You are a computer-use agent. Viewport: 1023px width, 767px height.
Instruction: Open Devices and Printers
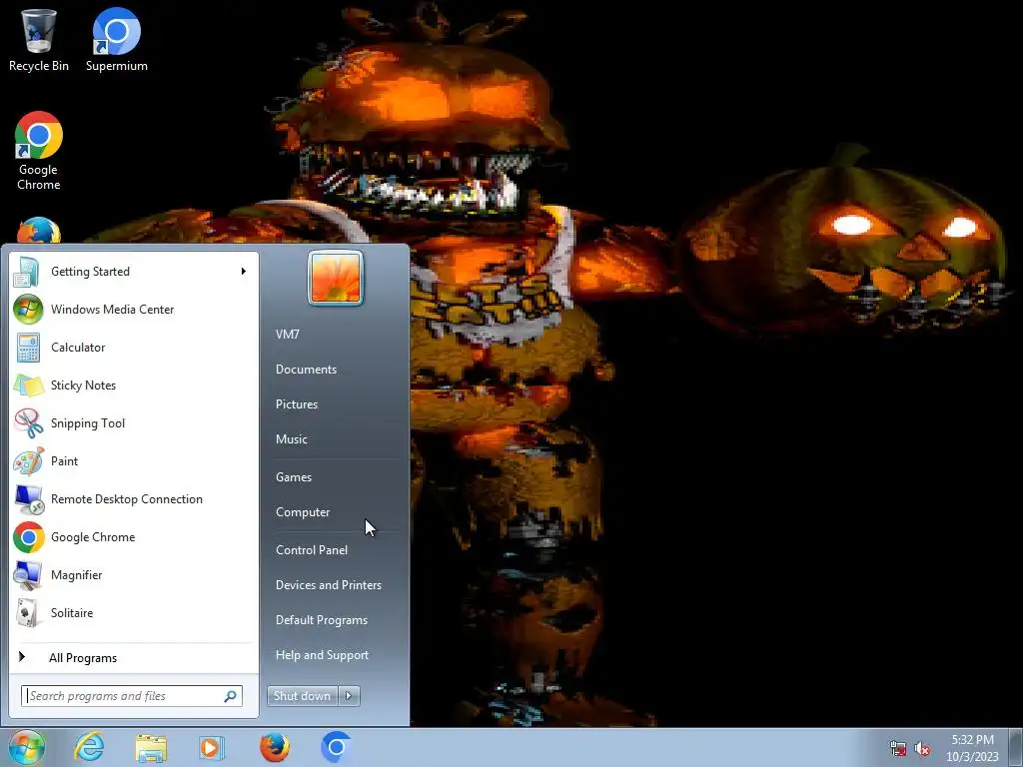pos(329,585)
